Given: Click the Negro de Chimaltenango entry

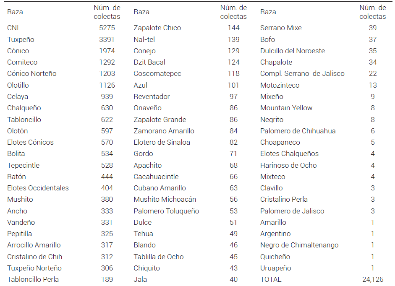Looking at the screenshot, I should (299, 245).
